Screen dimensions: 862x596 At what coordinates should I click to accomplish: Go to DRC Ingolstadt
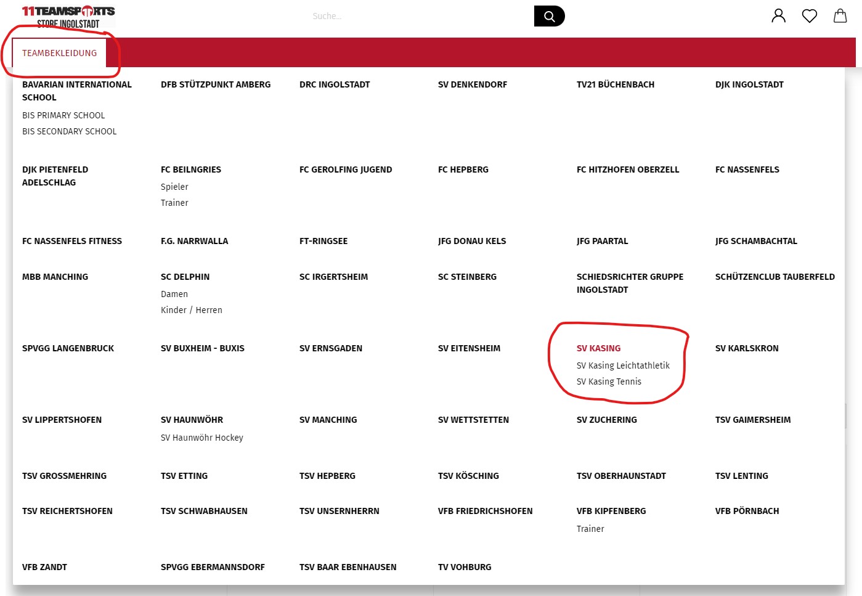[x=335, y=84]
